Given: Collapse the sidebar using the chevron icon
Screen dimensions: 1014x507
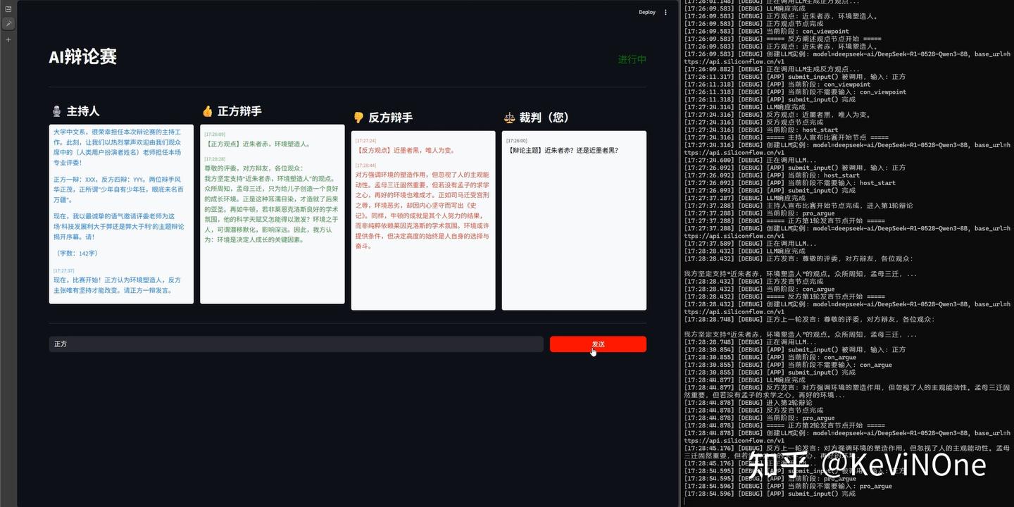Looking at the screenshot, I should point(8,23).
